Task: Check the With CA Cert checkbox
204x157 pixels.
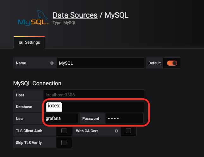Action: tap(128, 131)
